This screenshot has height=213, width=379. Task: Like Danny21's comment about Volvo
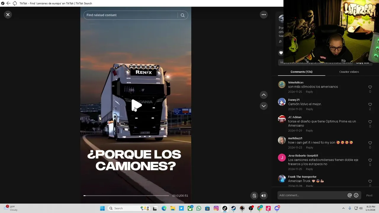click(370, 104)
